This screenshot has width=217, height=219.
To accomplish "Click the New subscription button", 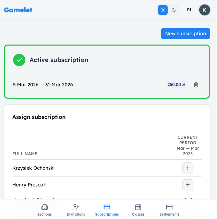I will click(185, 34).
